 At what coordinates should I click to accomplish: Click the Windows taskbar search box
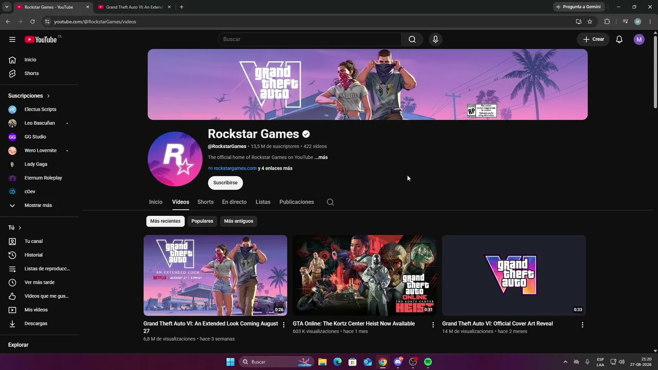pyautogui.click(x=277, y=362)
